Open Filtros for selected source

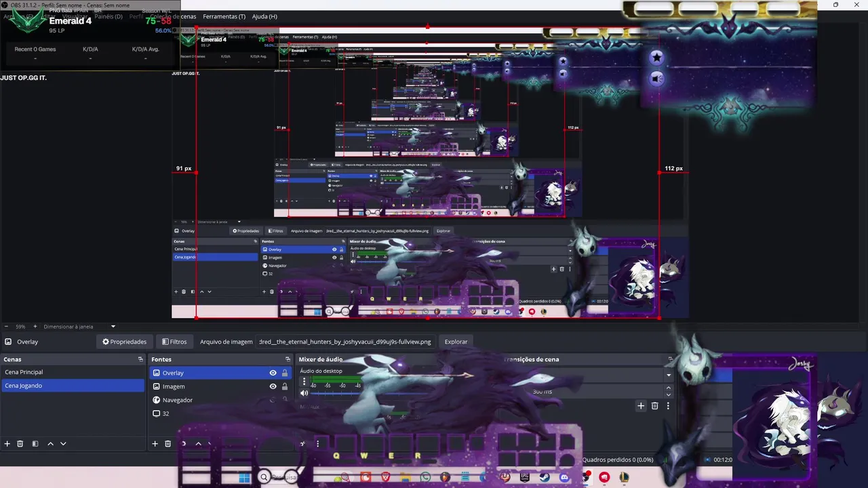[x=174, y=342]
